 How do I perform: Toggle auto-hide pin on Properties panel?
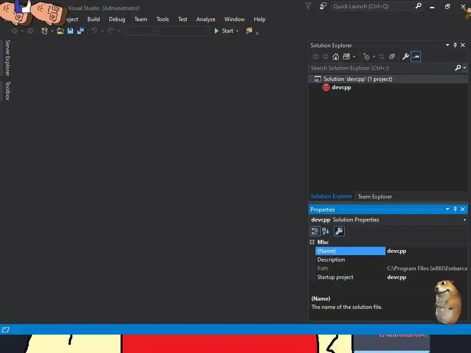(455, 209)
